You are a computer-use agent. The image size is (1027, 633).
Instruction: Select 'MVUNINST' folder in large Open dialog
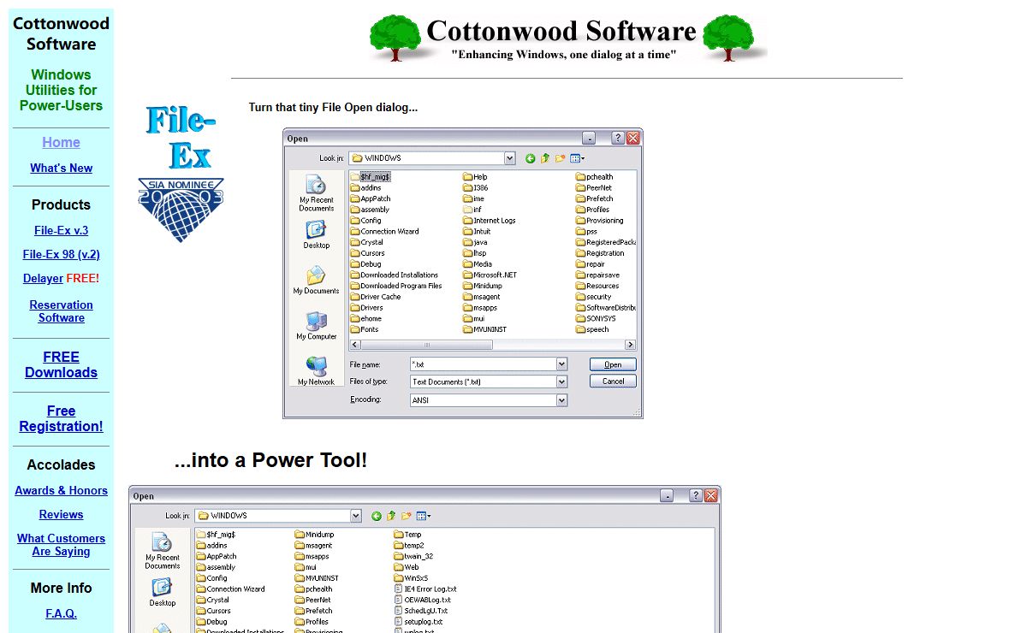tap(317, 577)
